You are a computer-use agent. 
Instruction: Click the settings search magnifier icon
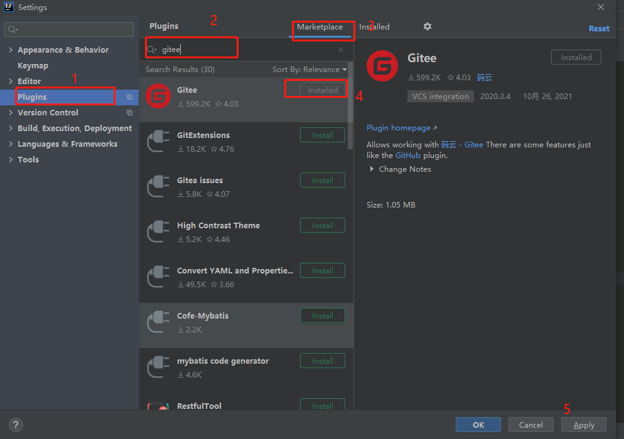[x=13, y=29]
